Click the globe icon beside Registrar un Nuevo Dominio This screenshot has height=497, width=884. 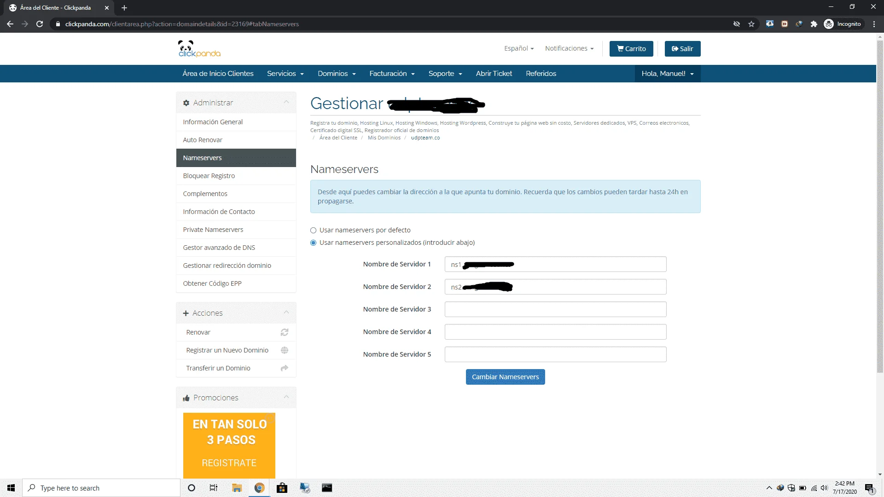285,350
